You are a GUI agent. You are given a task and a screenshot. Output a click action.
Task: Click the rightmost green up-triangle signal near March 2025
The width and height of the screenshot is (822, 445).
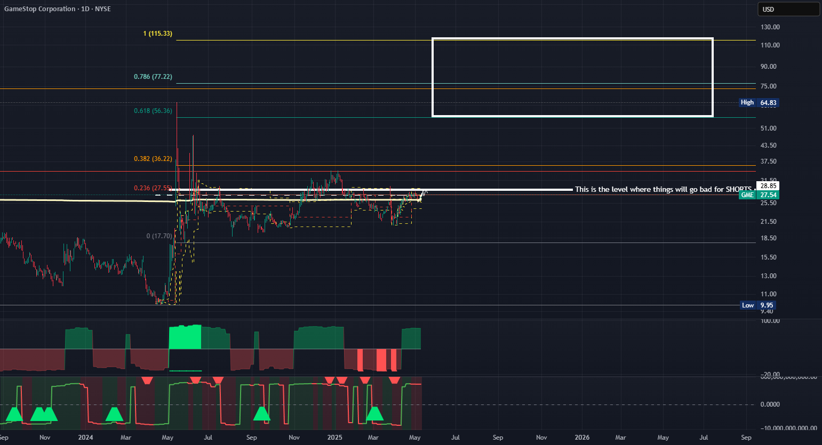pos(374,414)
